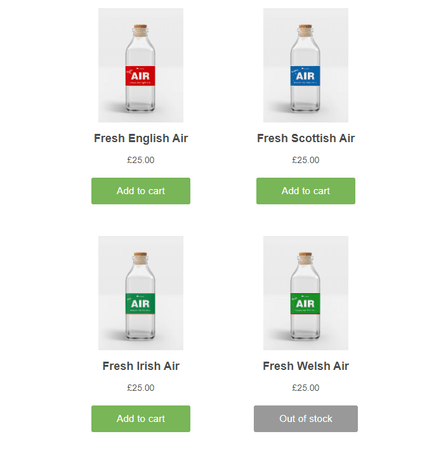441x467 pixels.
Task: Select the £25.00 price under Welsh Air
Action: click(306, 388)
